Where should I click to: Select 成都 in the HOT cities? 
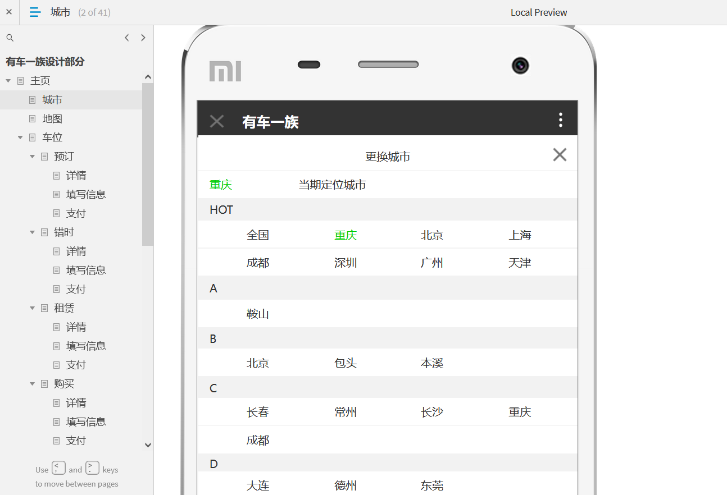coord(258,263)
